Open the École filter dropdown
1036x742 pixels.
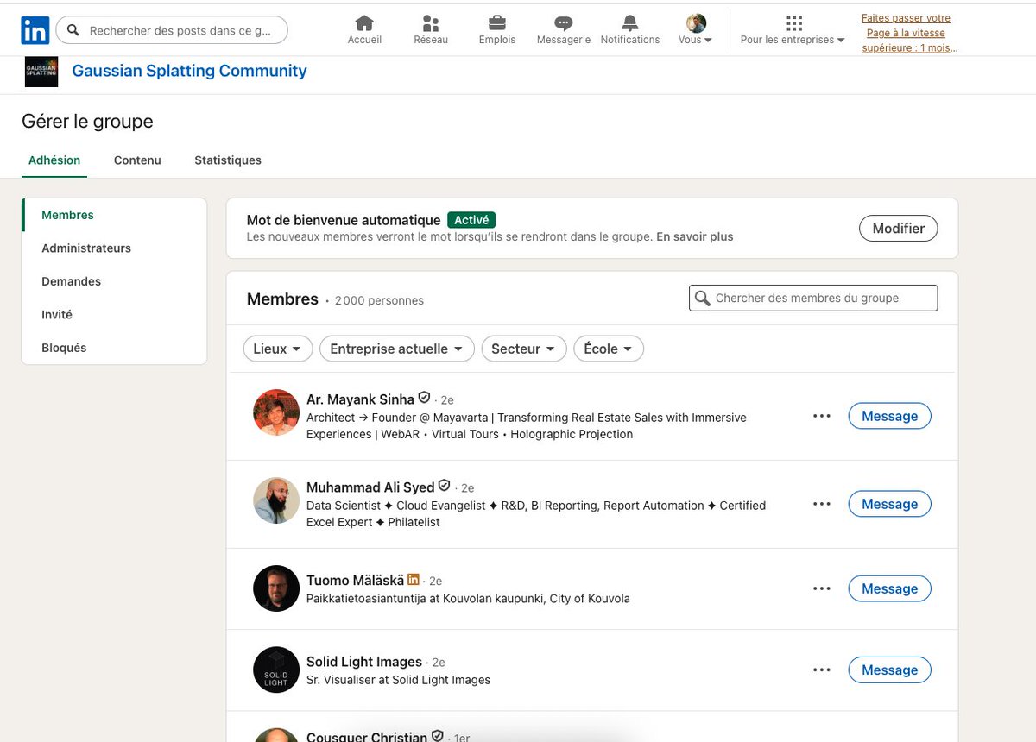click(x=609, y=349)
